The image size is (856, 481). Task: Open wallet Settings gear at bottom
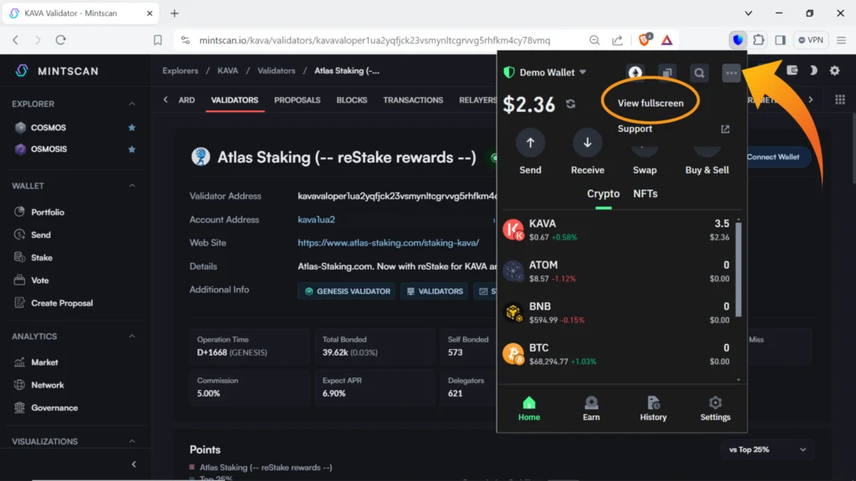pos(715,408)
